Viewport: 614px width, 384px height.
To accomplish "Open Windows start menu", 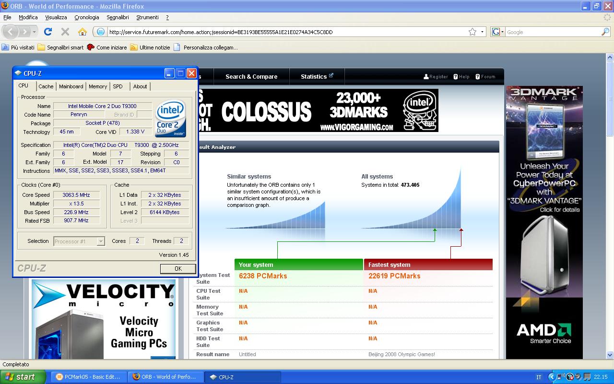I will tap(23, 377).
